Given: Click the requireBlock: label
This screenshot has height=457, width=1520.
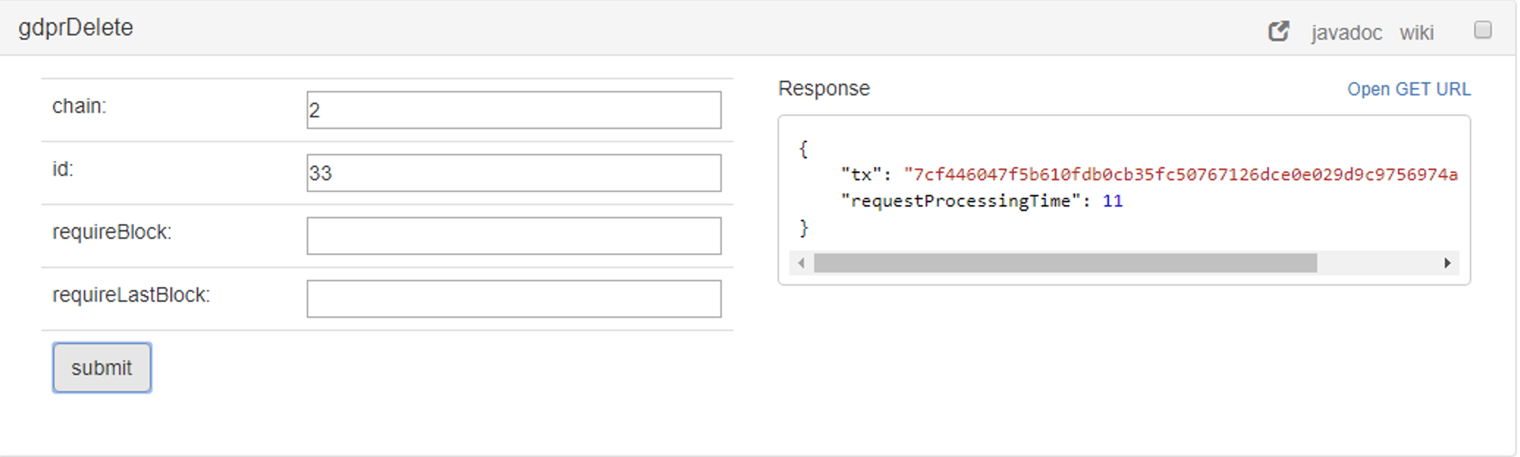Looking at the screenshot, I should 112,232.
